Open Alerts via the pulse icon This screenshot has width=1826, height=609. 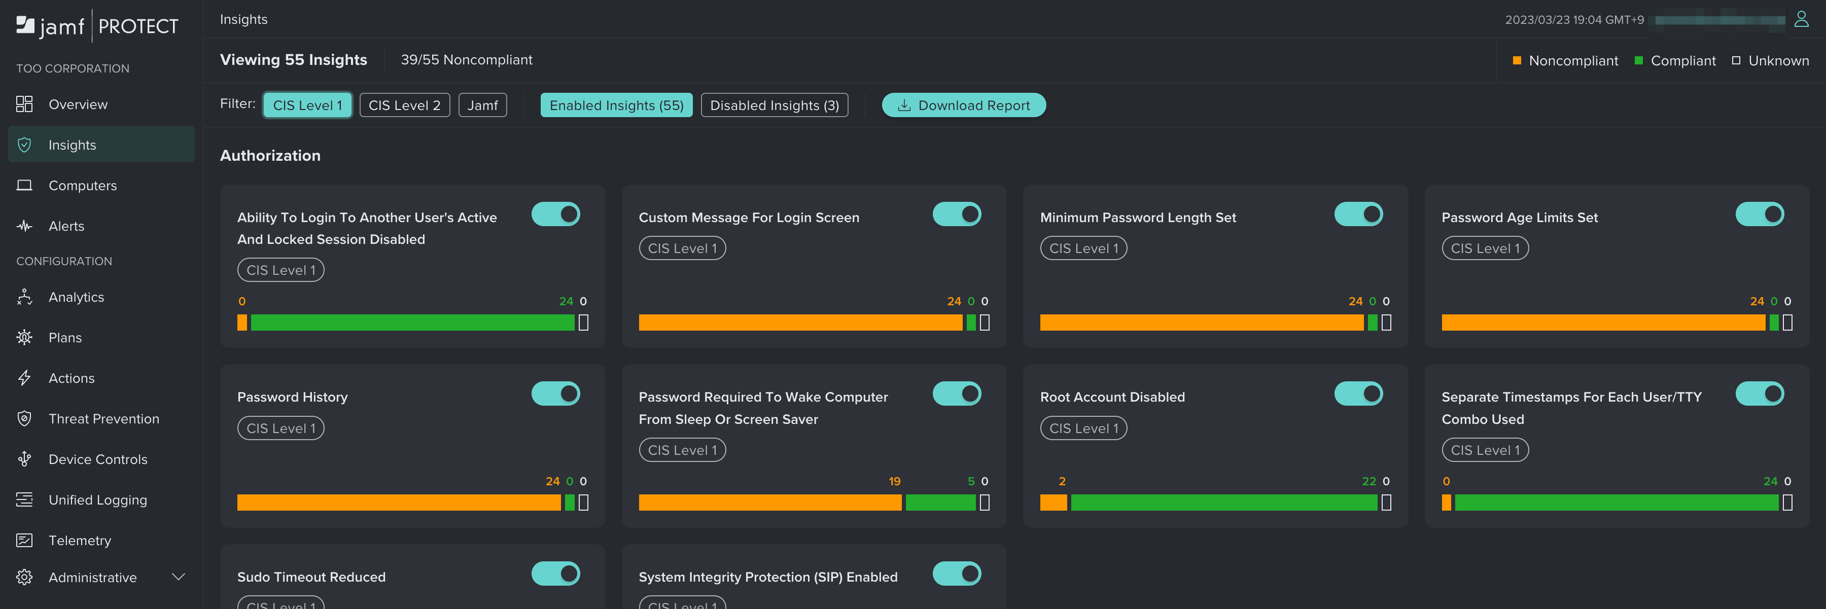click(24, 226)
